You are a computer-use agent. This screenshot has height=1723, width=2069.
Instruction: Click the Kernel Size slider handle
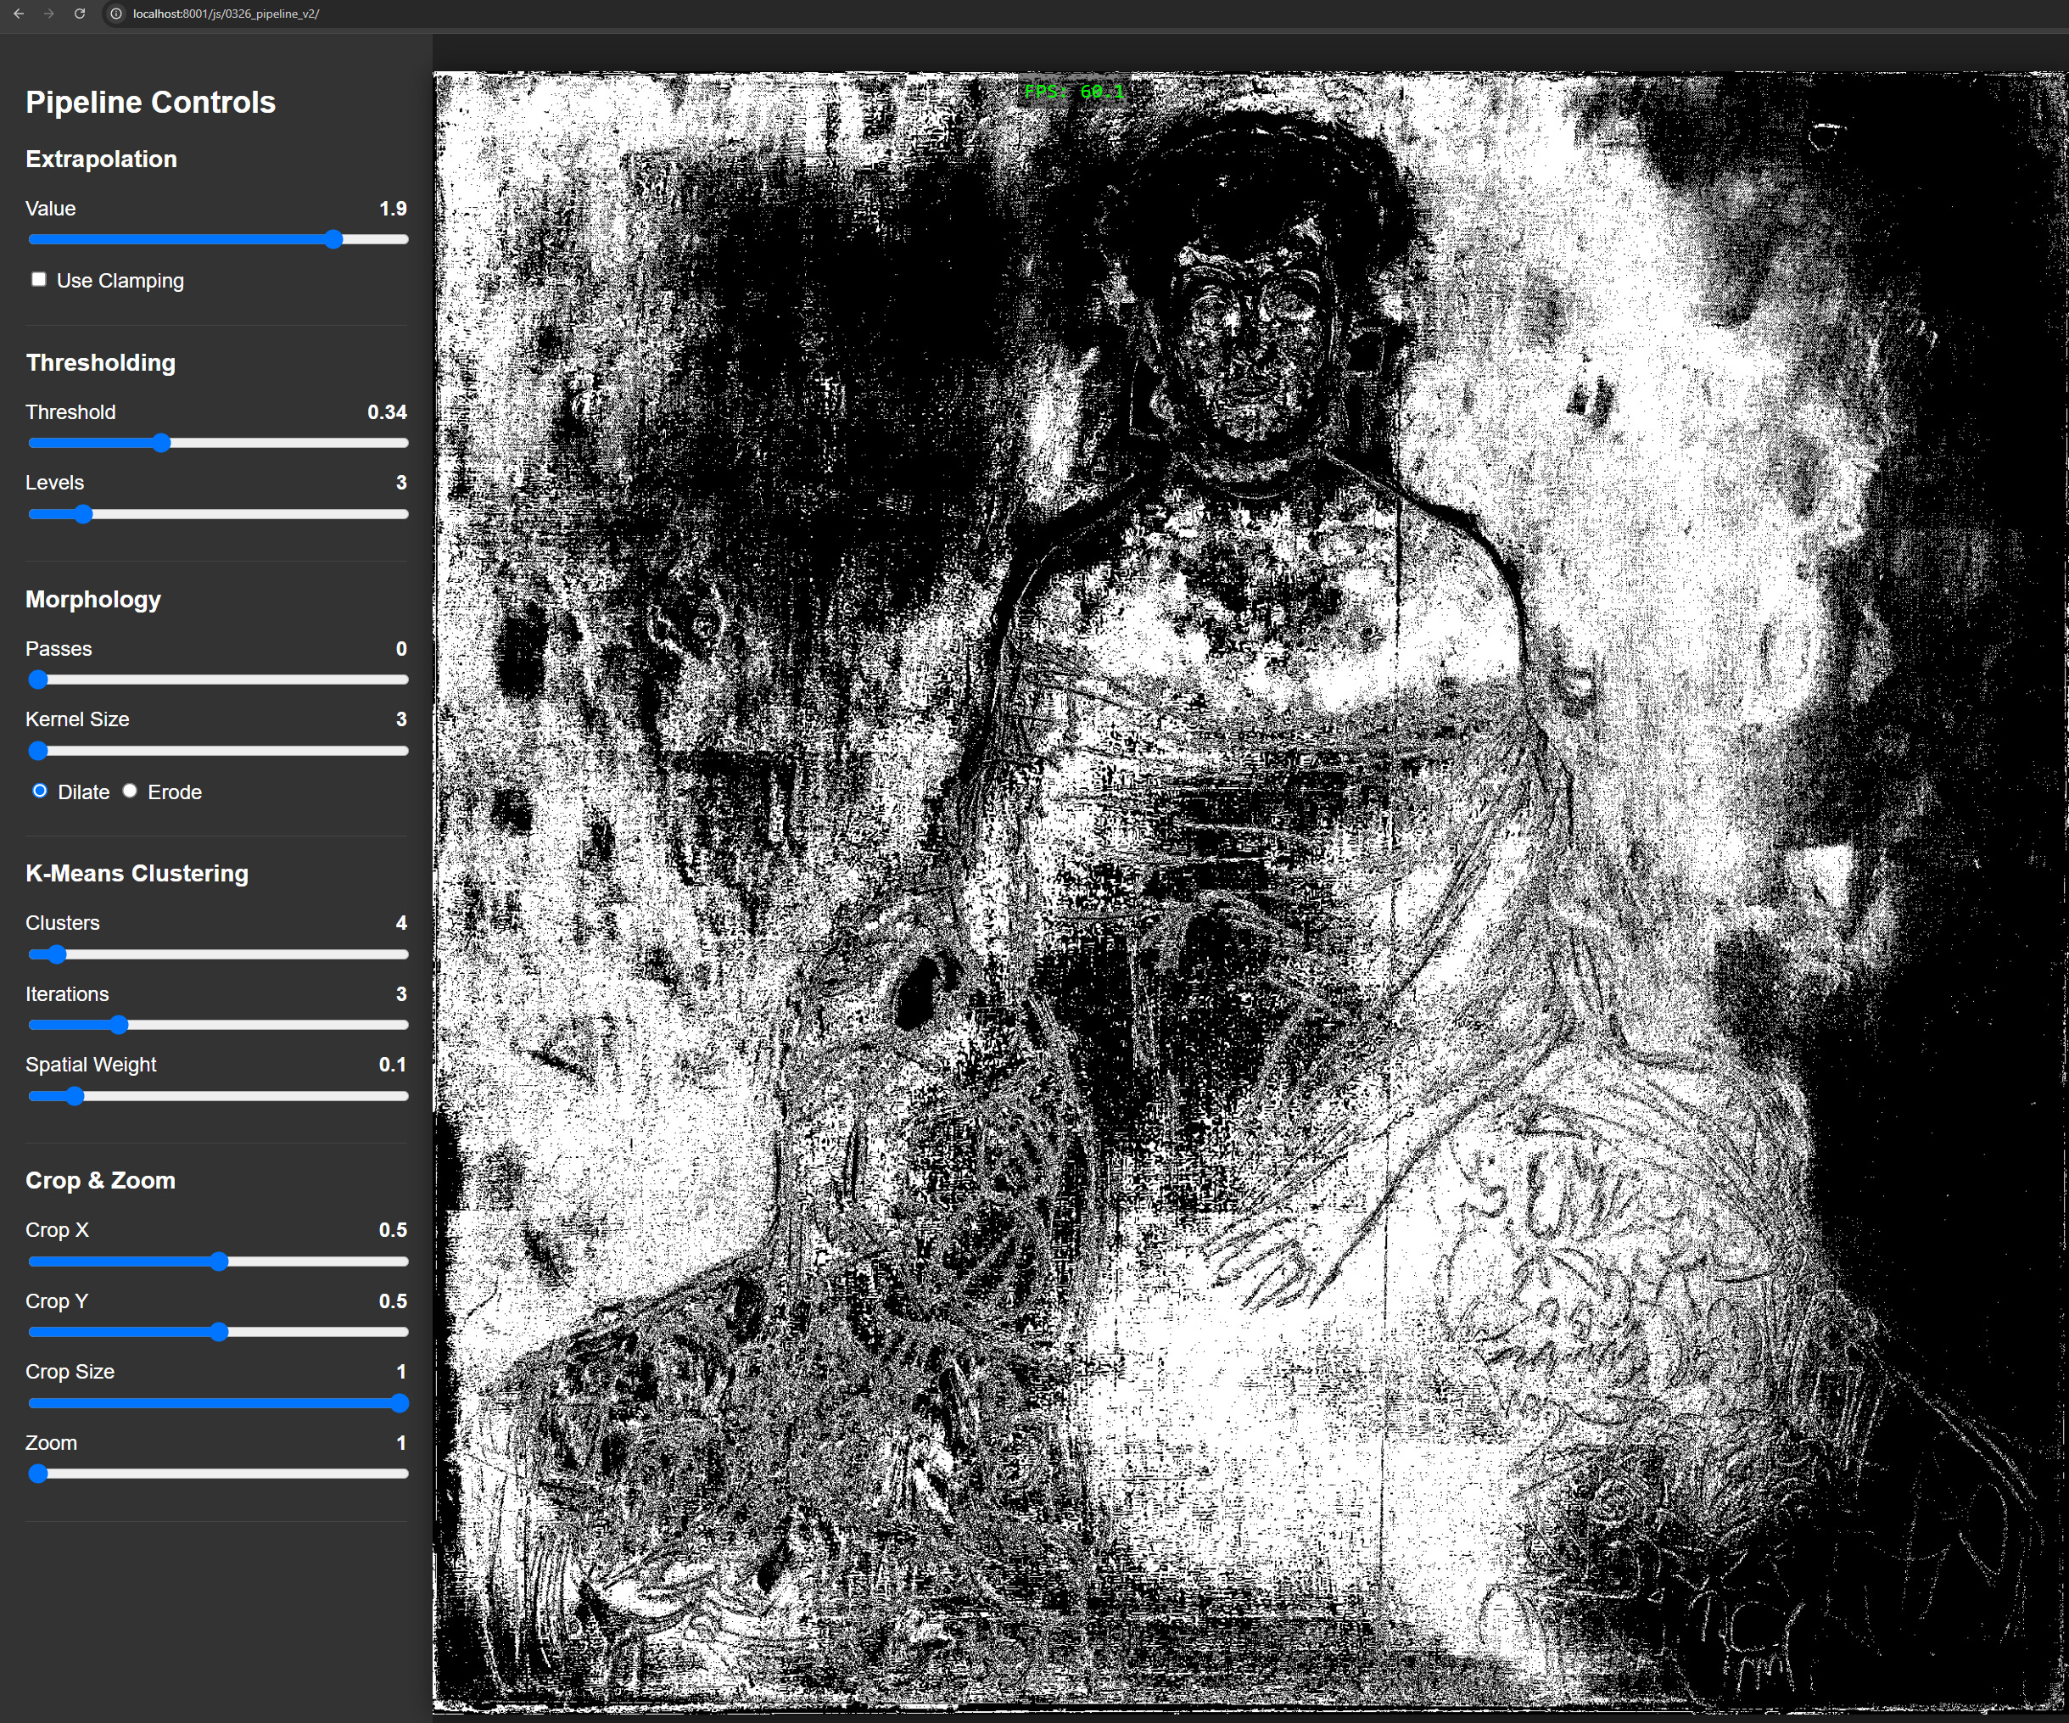pyautogui.click(x=38, y=751)
